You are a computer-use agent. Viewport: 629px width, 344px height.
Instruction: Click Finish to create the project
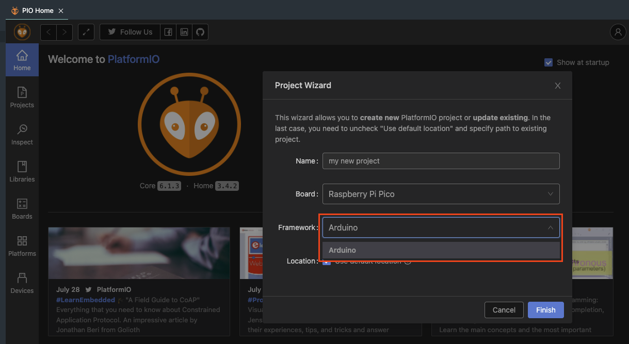pyautogui.click(x=545, y=310)
